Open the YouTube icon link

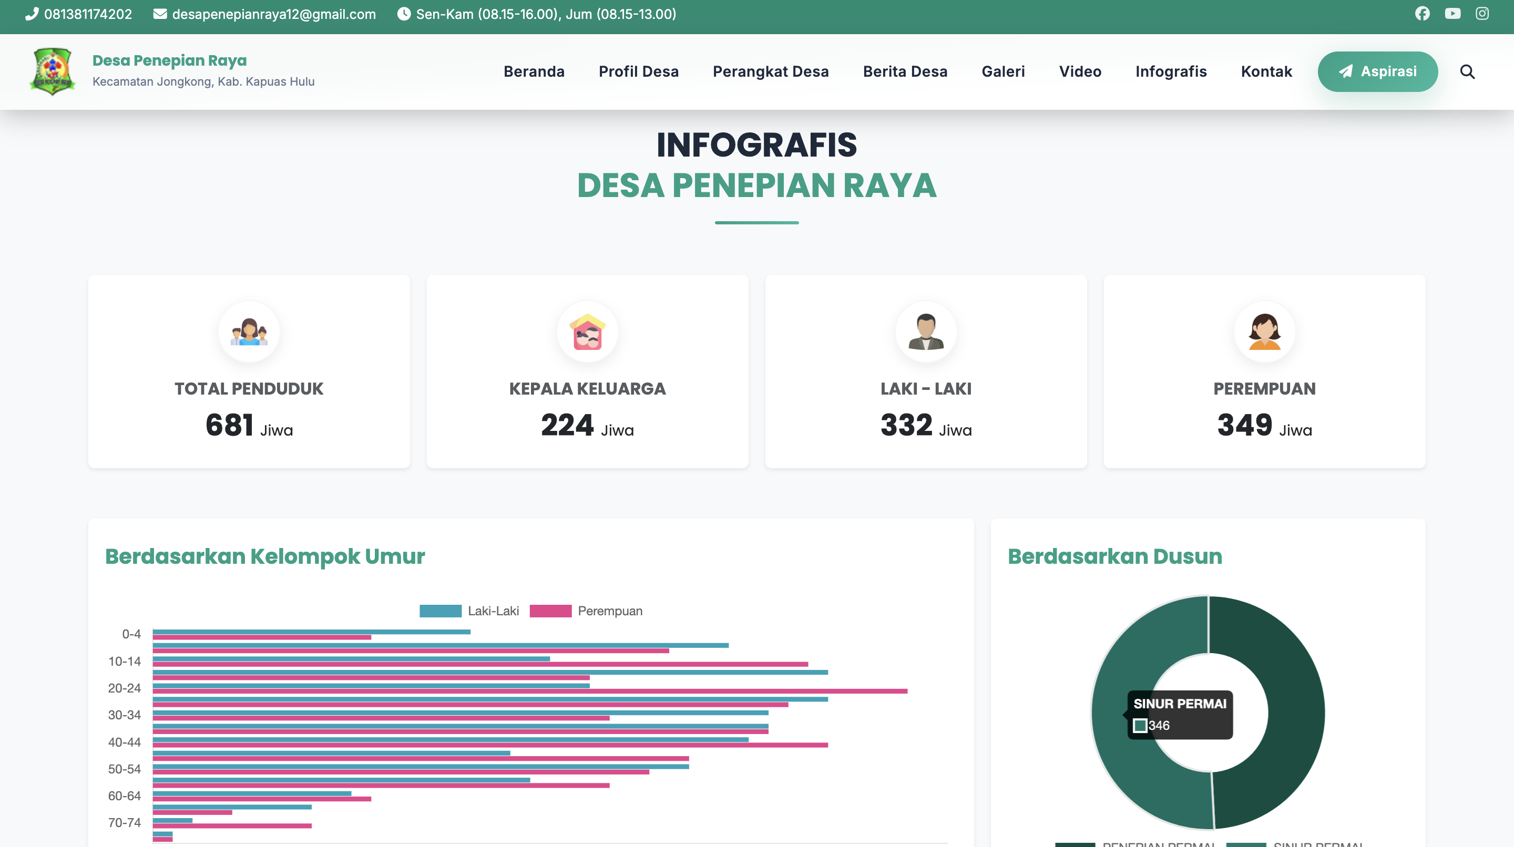coord(1452,14)
